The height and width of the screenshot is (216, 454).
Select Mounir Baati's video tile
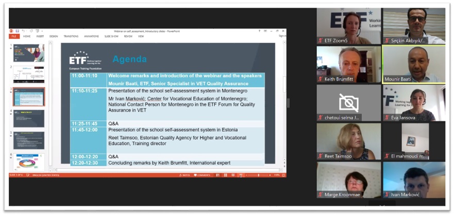click(414, 64)
